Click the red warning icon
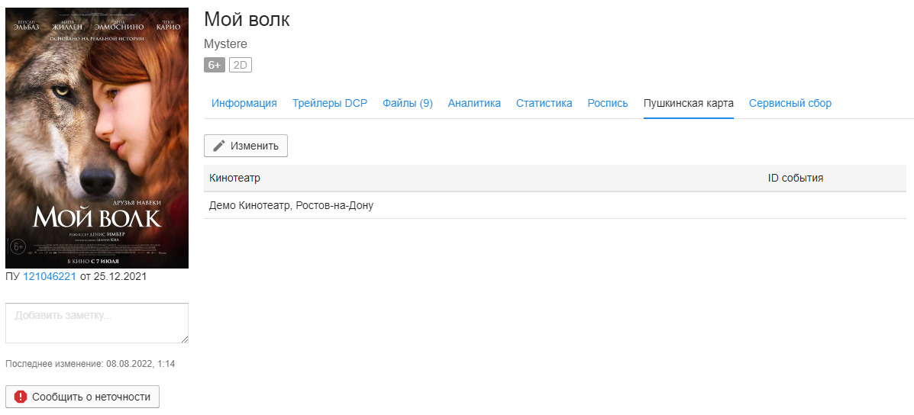This screenshot has height=415, width=914. pos(21,397)
